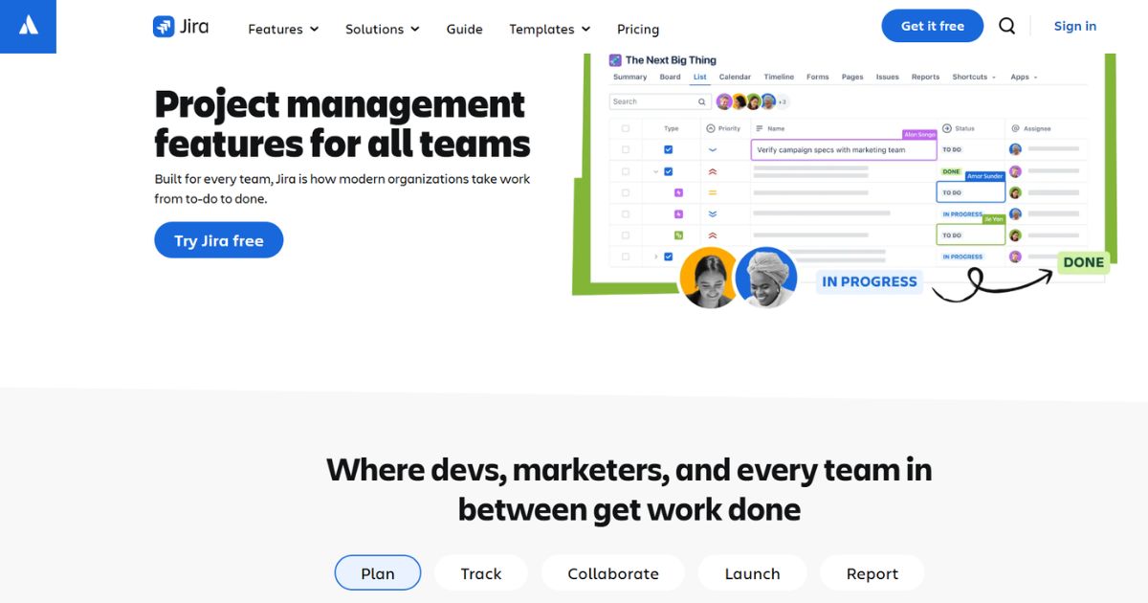This screenshot has width=1148, height=603.
Task: Open the Solutions dropdown in navigation
Action: coord(382,29)
